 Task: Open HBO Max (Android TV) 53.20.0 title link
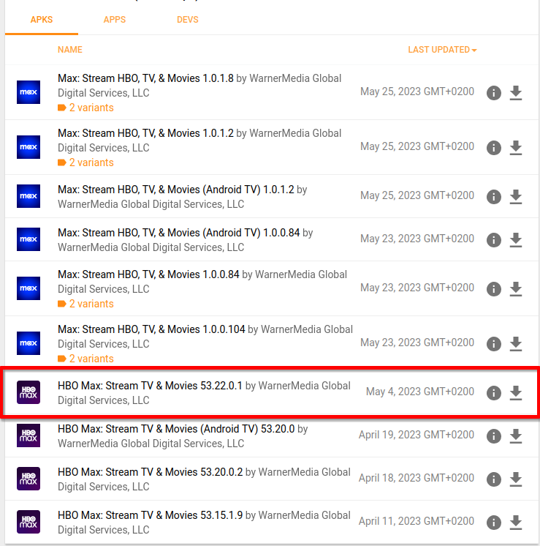click(x=176, y=429)
